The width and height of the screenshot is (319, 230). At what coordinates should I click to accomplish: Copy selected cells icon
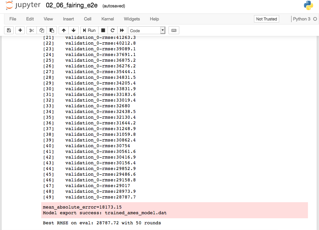[x=42, y=31]
